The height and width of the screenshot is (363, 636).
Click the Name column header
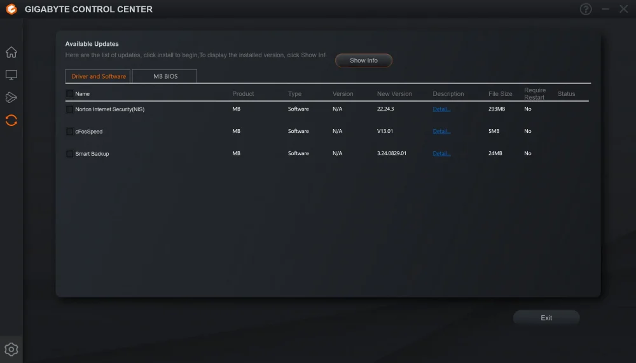pos(82,93)
